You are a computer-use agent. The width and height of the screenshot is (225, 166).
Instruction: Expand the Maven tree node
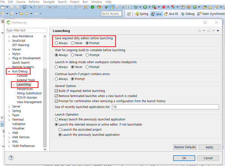[9, 50]
